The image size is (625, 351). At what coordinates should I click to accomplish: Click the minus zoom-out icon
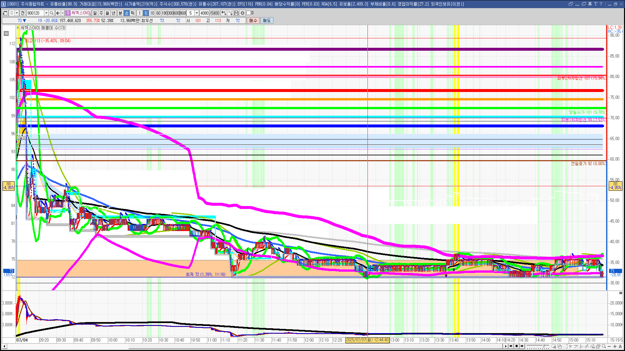click(609, 346)
